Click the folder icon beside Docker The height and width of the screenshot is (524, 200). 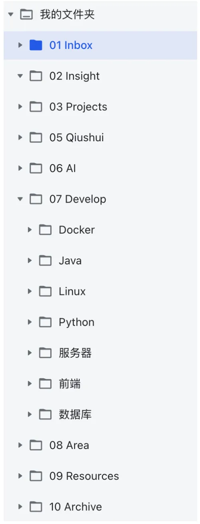coord(45,230)
